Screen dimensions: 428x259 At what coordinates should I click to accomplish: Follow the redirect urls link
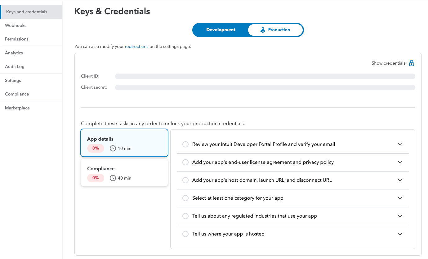136,47
